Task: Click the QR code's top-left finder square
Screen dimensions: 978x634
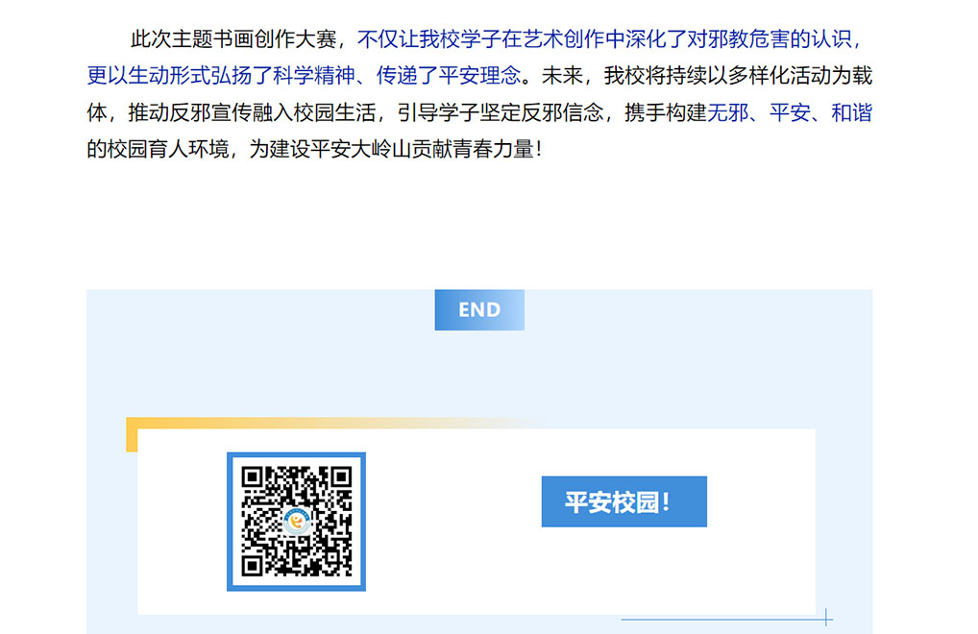Action: (x=252, y=477)
